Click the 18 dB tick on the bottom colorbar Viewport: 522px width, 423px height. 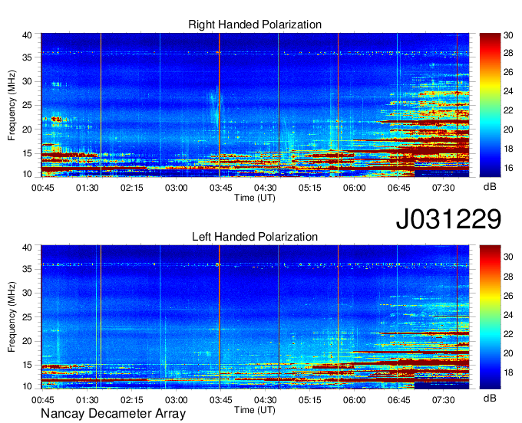508,372
